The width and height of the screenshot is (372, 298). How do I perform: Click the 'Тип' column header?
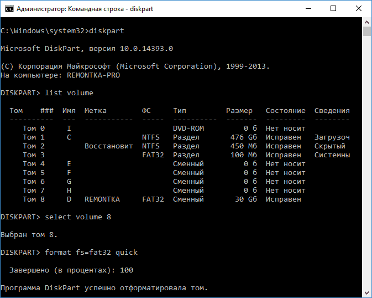click(180, 111)
